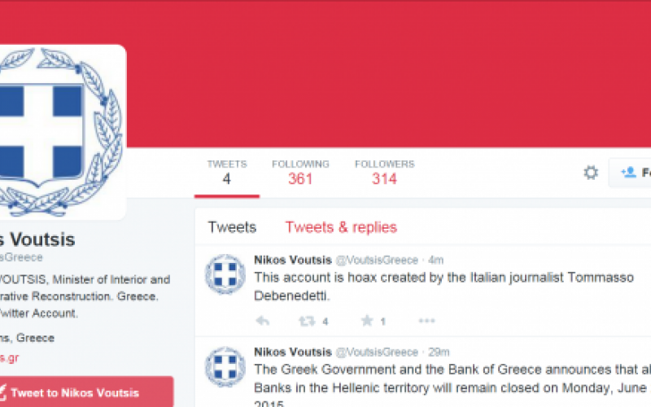Click avatar of the bank closure tweet
The height and width of the screenshot is (407, 651).
click(x=225, y=367)
